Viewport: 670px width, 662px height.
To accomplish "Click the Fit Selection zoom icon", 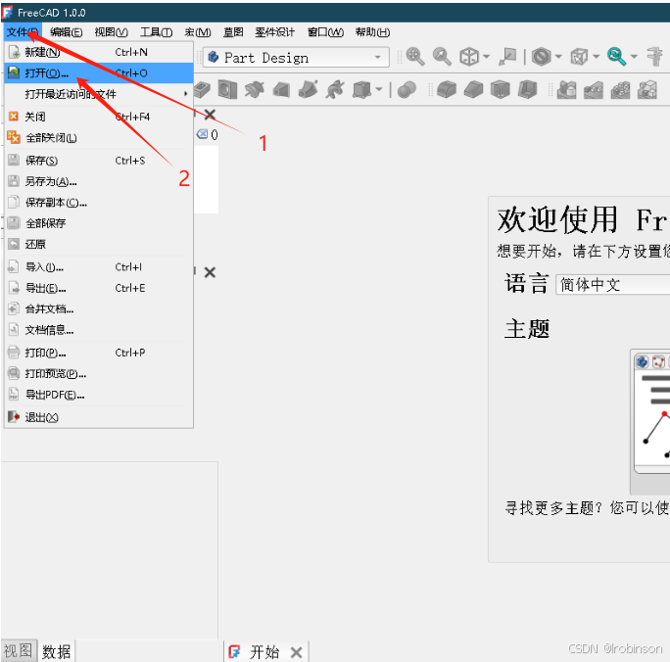I will (442, 57).
